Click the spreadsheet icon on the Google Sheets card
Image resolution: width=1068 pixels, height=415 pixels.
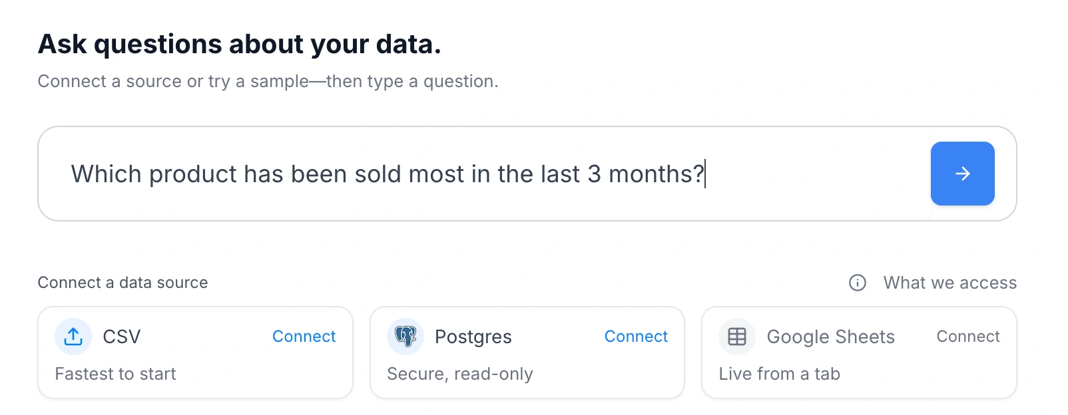click(x=737, y=337)
